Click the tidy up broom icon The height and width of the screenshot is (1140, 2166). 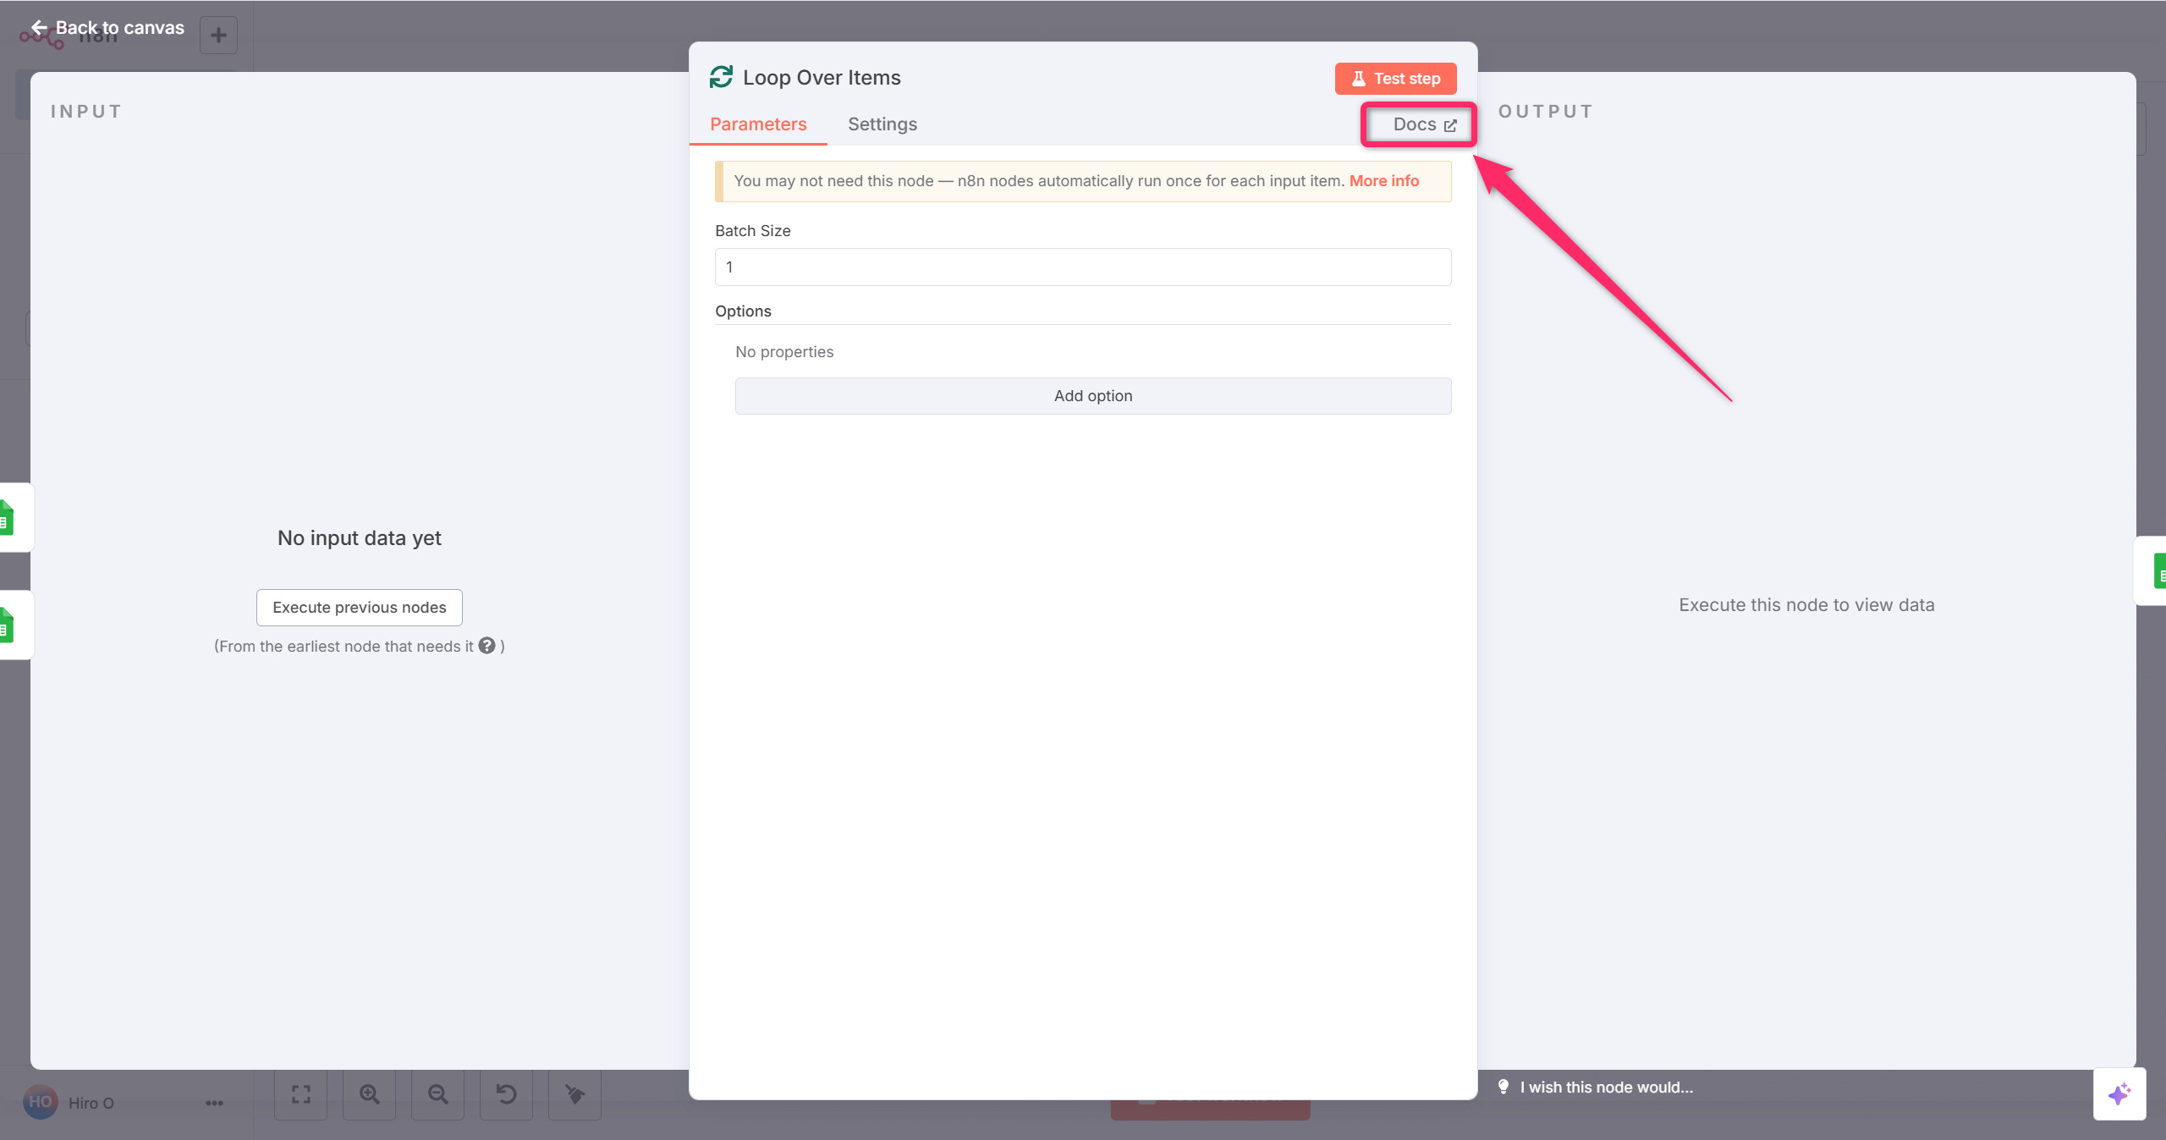point(574,1094)
